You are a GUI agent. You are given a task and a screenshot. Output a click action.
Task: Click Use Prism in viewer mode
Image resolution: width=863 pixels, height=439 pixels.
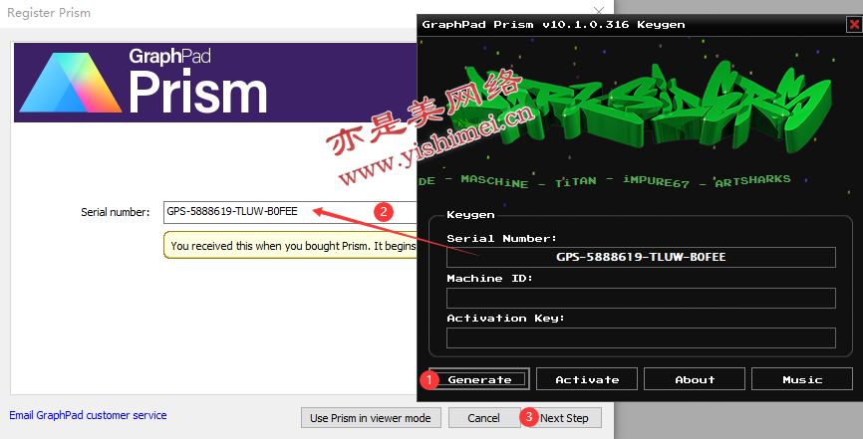pyautogui.click(x=370, y=418)
